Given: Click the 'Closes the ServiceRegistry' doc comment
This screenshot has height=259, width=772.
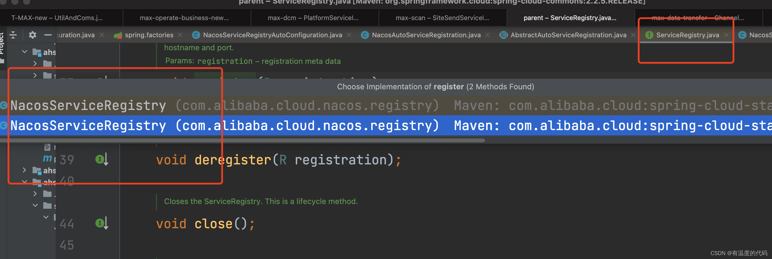Looking at the screenshot, I should pos(261,201).
